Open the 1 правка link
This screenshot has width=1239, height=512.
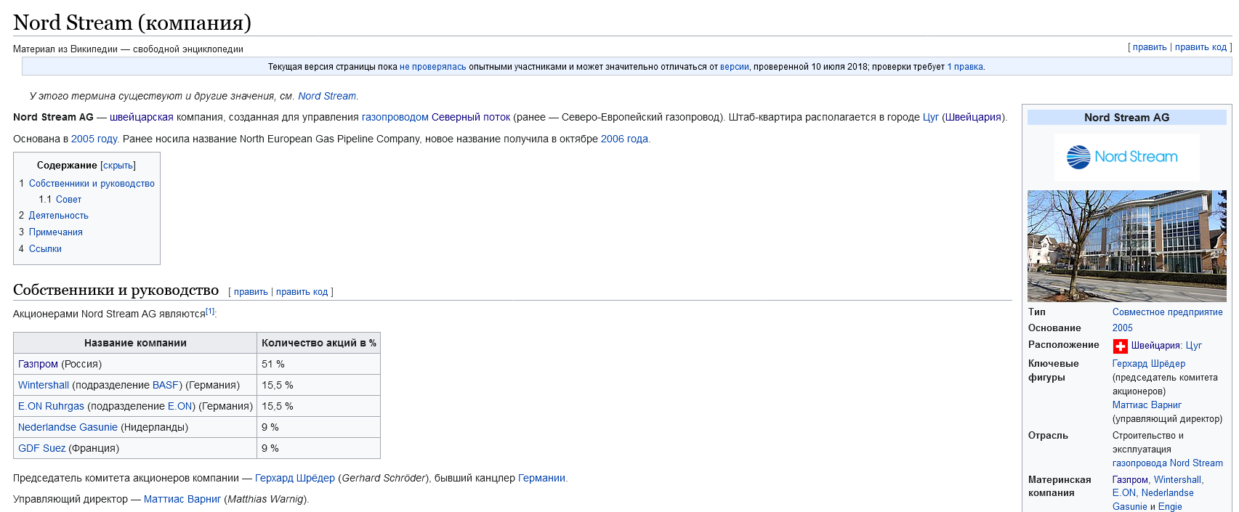(965, 67)
